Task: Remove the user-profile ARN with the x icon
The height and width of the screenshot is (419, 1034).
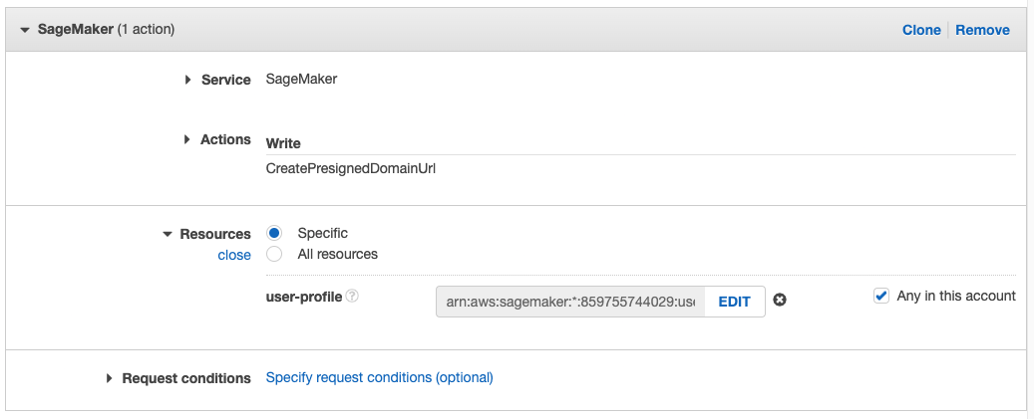Action: (x=780, y=301)
